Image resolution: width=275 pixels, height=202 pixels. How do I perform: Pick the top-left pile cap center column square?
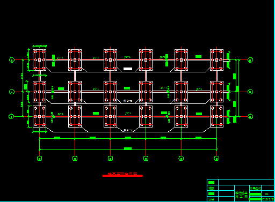click(40, 60)
